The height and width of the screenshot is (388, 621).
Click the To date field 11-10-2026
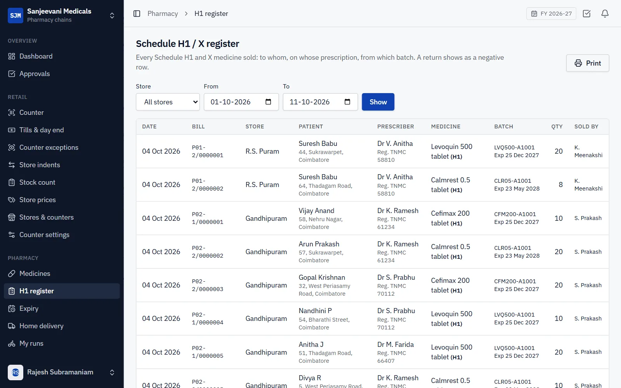[320, 102]
